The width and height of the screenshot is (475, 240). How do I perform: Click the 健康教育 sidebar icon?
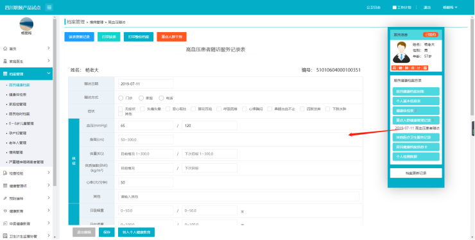pos(5,211)
